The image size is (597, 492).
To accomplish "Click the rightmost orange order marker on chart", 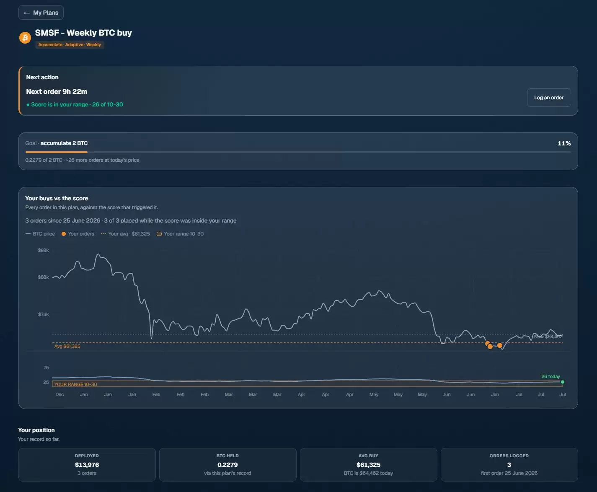I will coord(500,345).
